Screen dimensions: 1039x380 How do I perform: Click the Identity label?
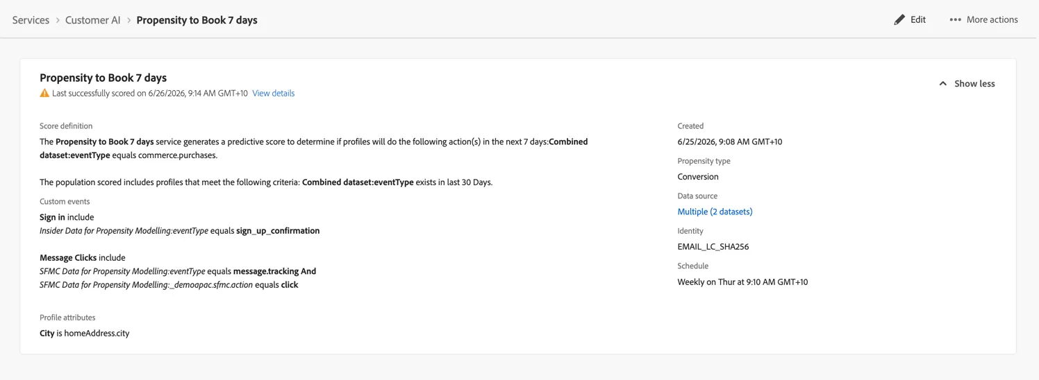(690, 231)
